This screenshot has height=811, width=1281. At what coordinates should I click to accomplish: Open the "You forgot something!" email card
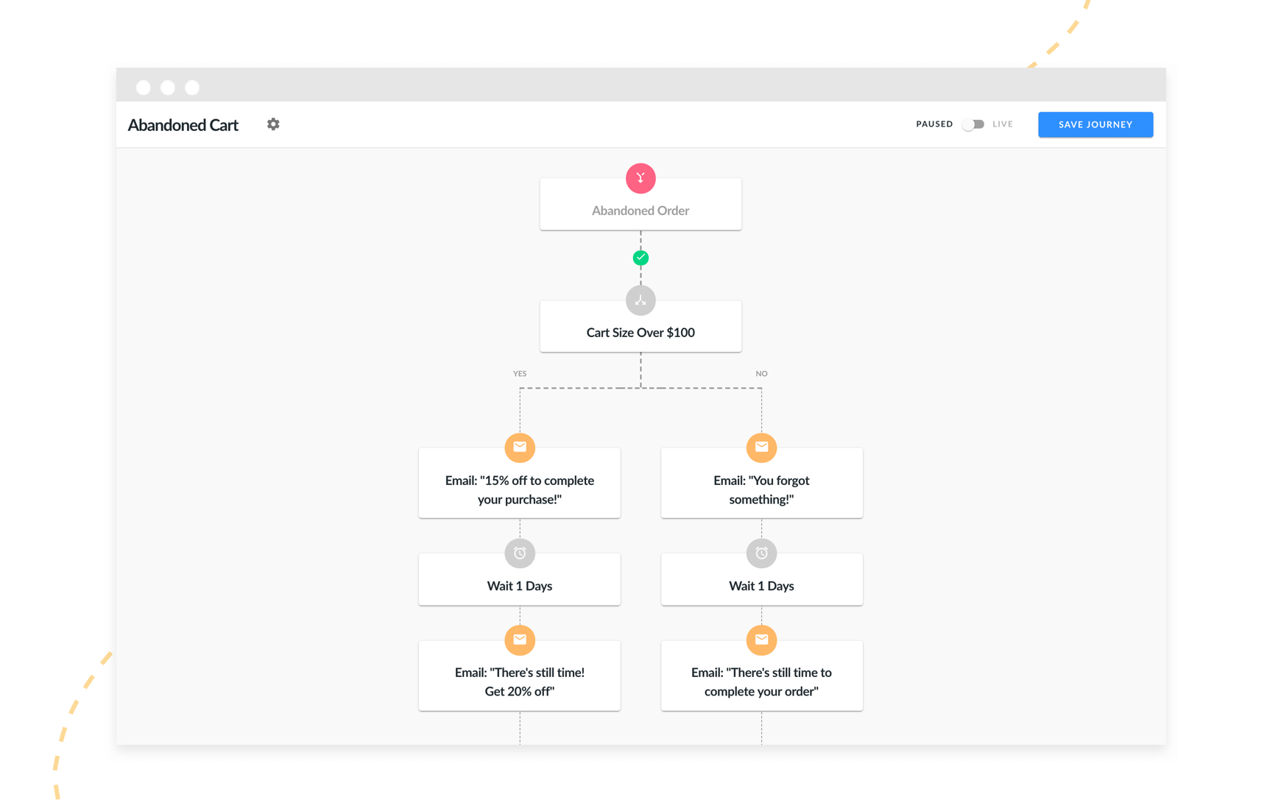point(761,483)
